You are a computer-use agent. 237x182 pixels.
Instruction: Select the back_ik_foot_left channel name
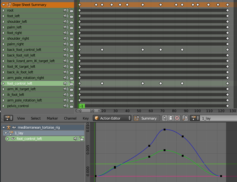point(20,72)
